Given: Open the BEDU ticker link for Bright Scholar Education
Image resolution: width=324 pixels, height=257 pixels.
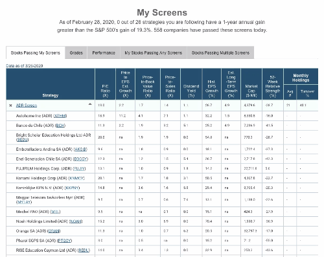Looking at the screenshot, I should 22,140.
